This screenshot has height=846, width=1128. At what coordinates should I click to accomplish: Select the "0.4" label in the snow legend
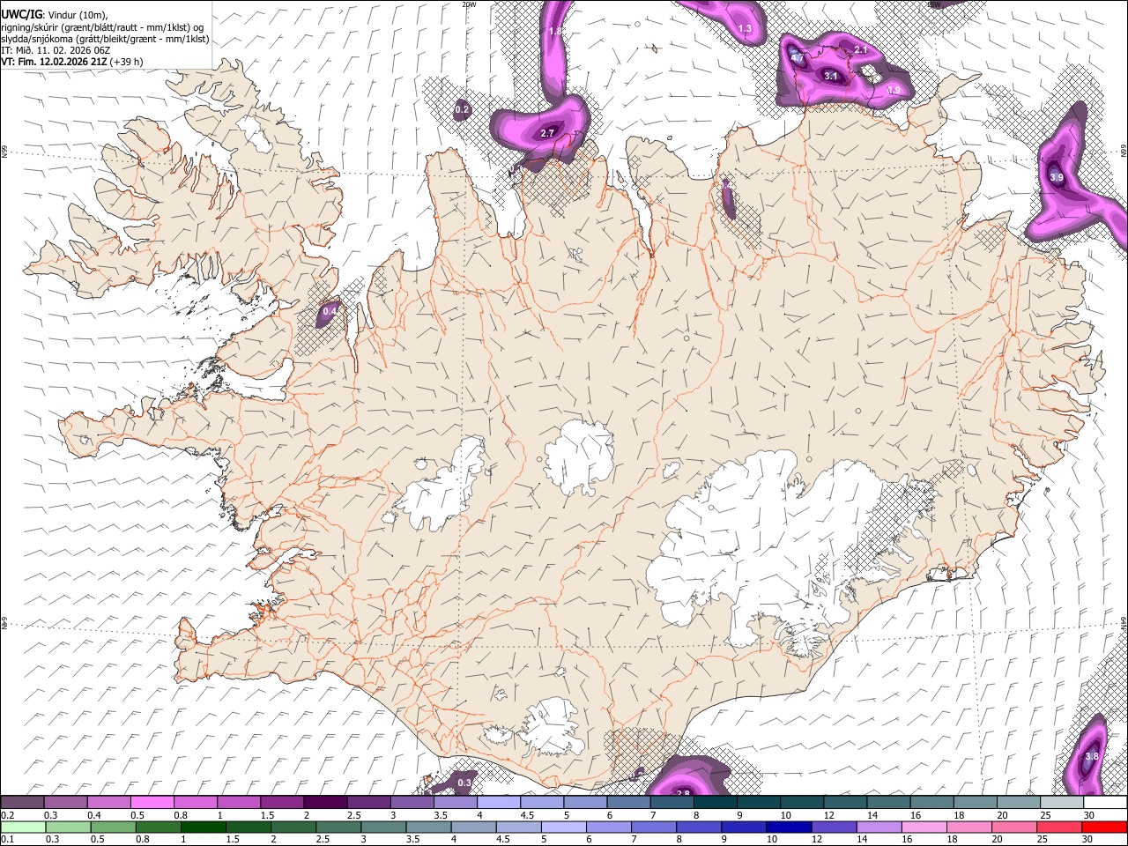coord(94,815)
